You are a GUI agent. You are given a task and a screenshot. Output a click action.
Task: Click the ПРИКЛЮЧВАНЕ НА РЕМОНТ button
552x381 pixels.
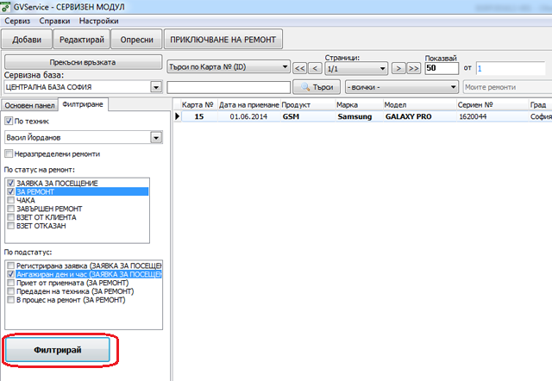[x=223, y=40]
